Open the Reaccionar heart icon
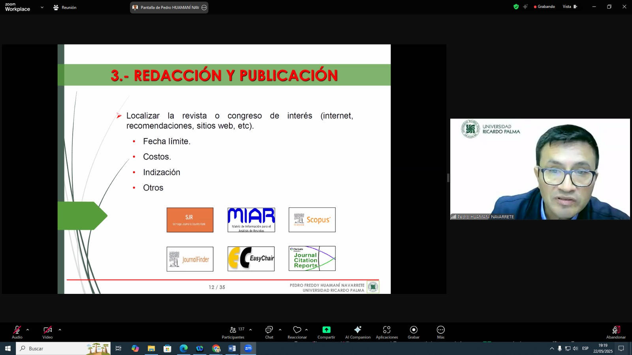This screenshot has width=632, height=355. (x=297, y=330)
